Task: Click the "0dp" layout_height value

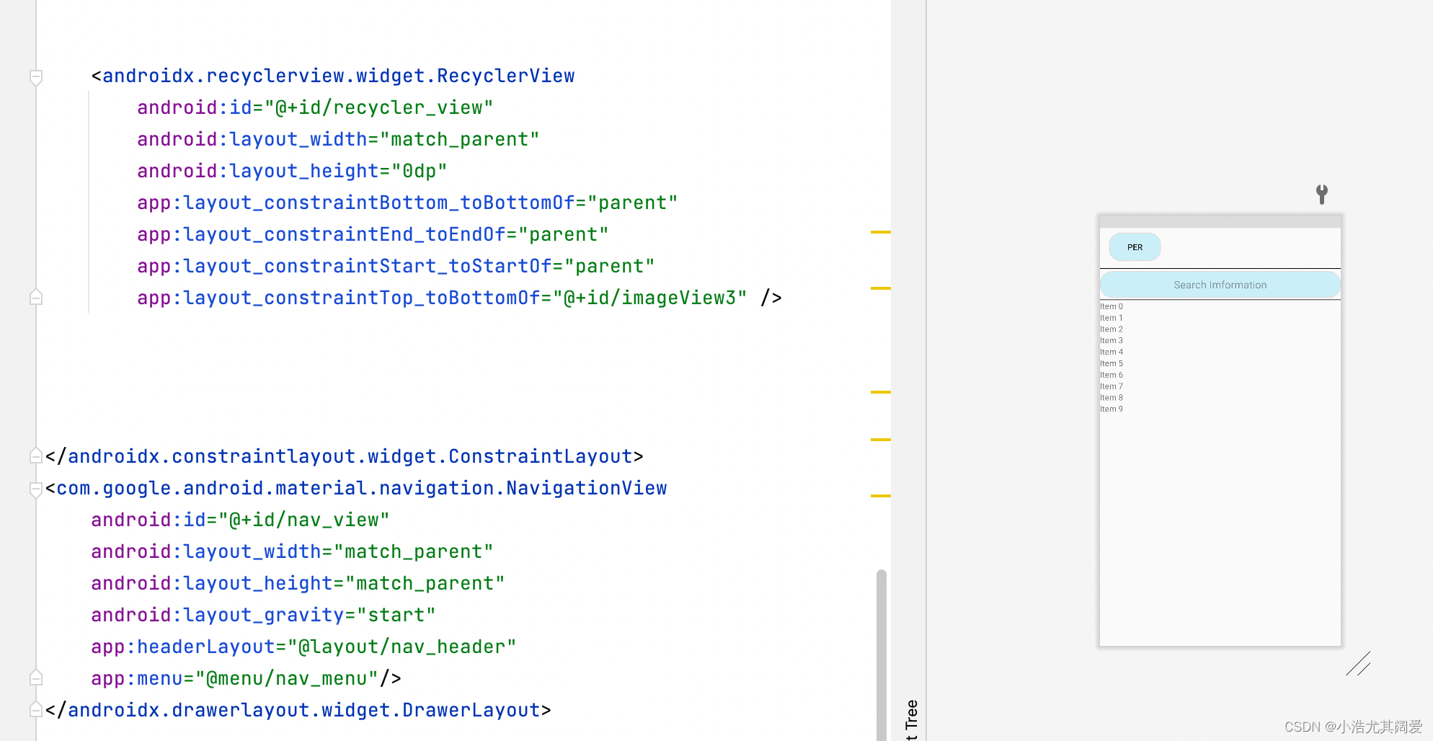Action: [x=420, y=171]
